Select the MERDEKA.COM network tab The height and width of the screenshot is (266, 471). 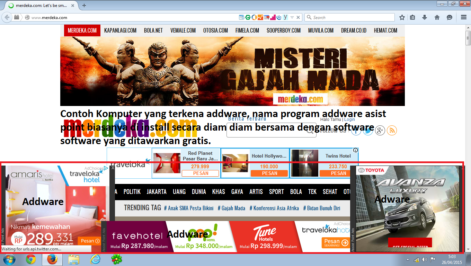tap(82, 30)
